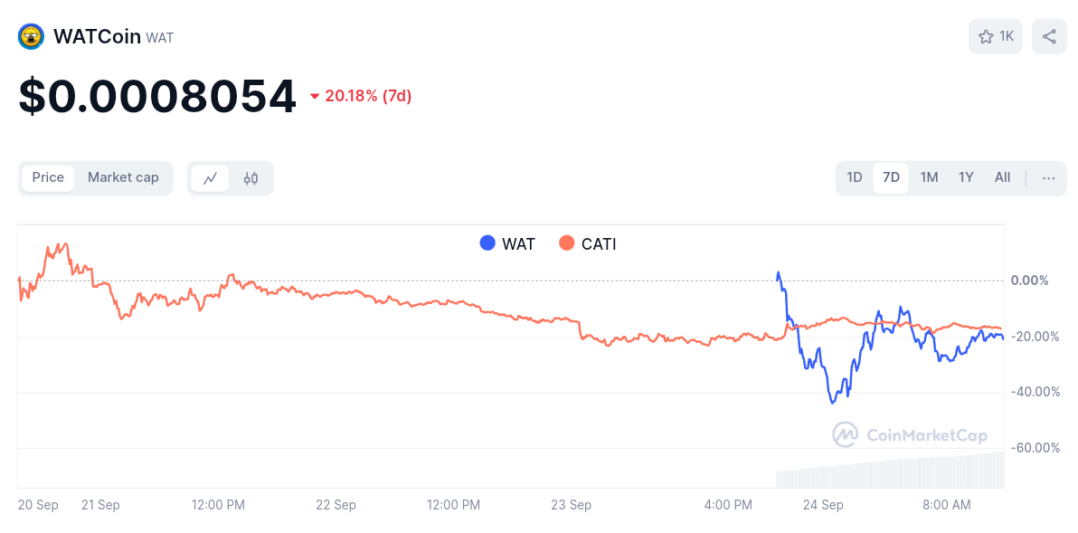Click the 24 Sep axis label
This screenshot has height=533, width=1078.
pos(823,505)
